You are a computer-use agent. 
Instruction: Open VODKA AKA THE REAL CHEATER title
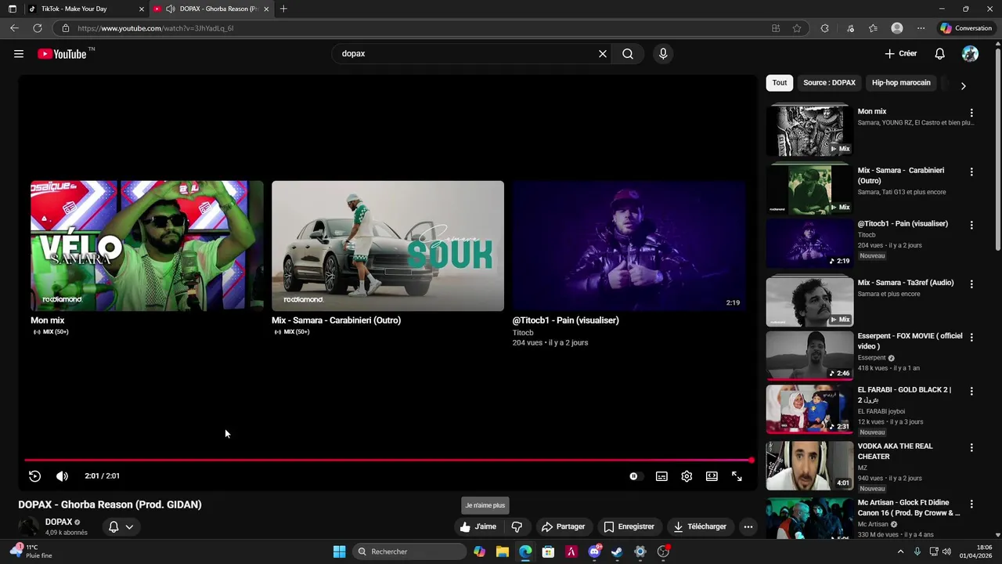pyautogui.click(x=896, y=451)
